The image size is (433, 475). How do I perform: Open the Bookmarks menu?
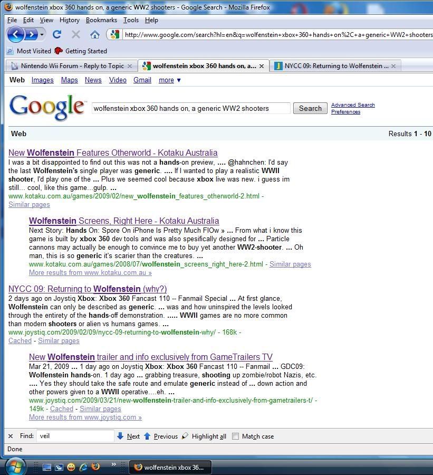[101, 20]
